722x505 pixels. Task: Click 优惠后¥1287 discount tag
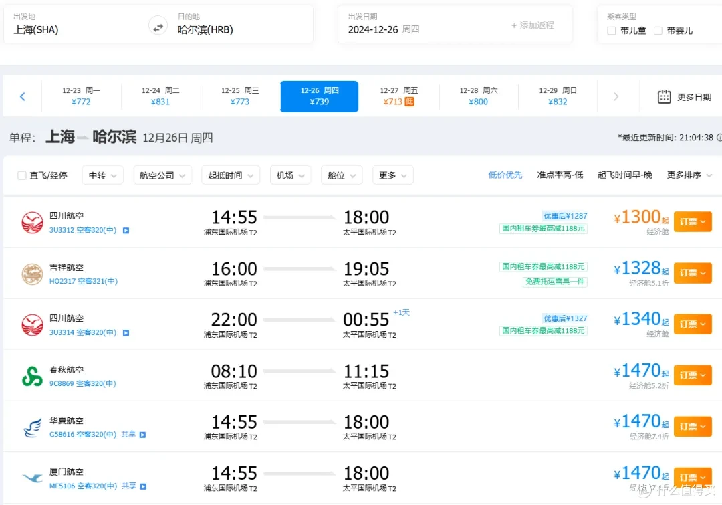click(565, 215)
